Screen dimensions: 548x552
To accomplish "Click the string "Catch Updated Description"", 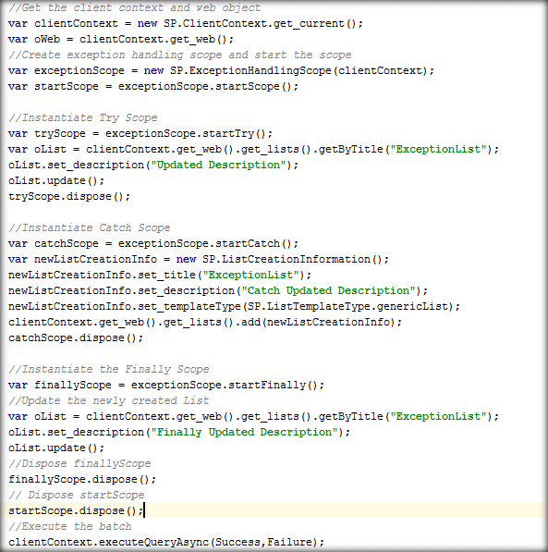I will point(329,290).
